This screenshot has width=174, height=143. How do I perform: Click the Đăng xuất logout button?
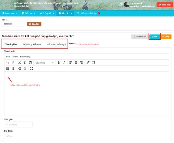pos(164,5)
